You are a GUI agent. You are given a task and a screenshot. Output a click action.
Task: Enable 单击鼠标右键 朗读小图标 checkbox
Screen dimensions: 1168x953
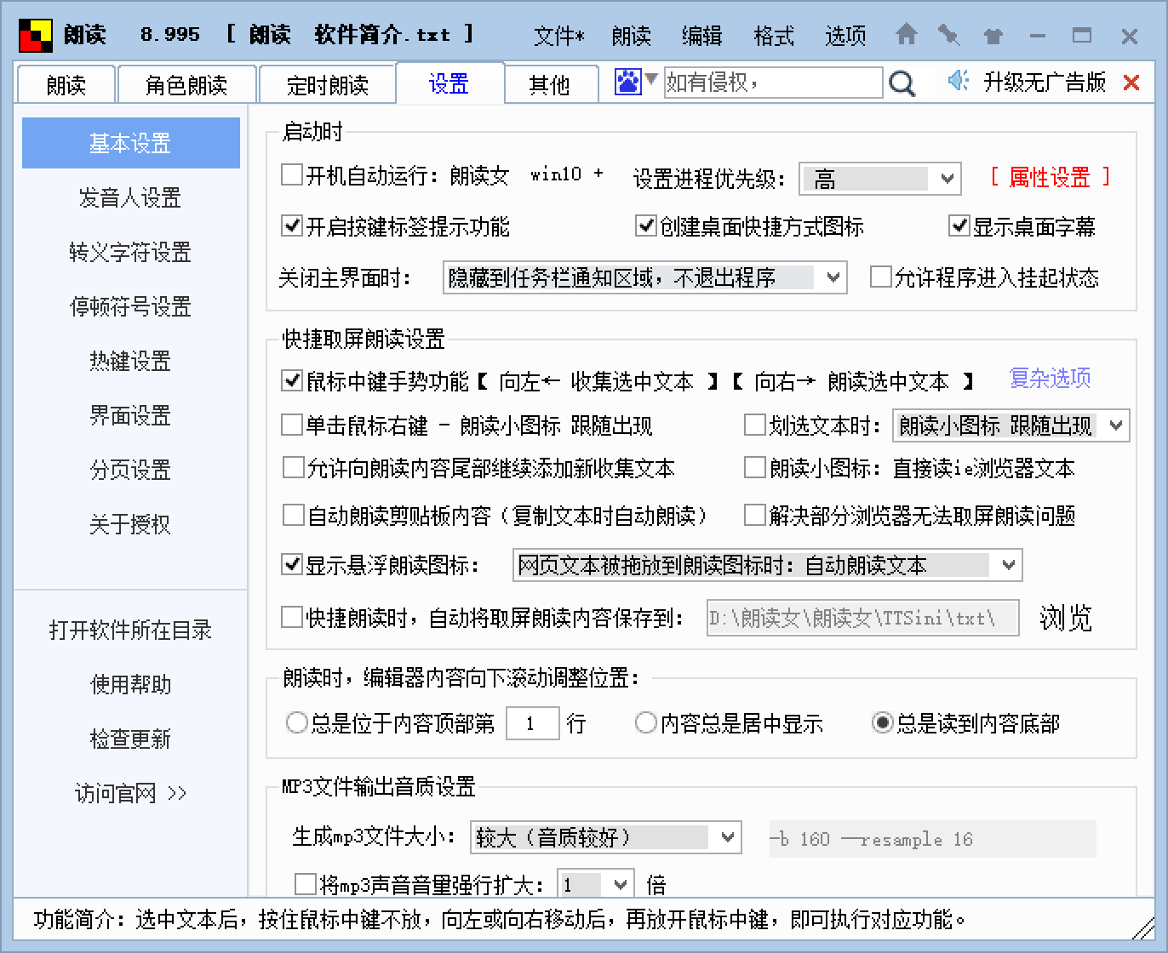pyautogui.click(x=292, y=425)
